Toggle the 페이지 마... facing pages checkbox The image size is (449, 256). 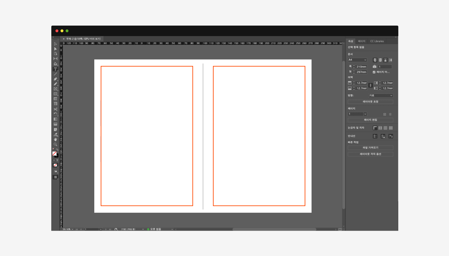point(374,72)
